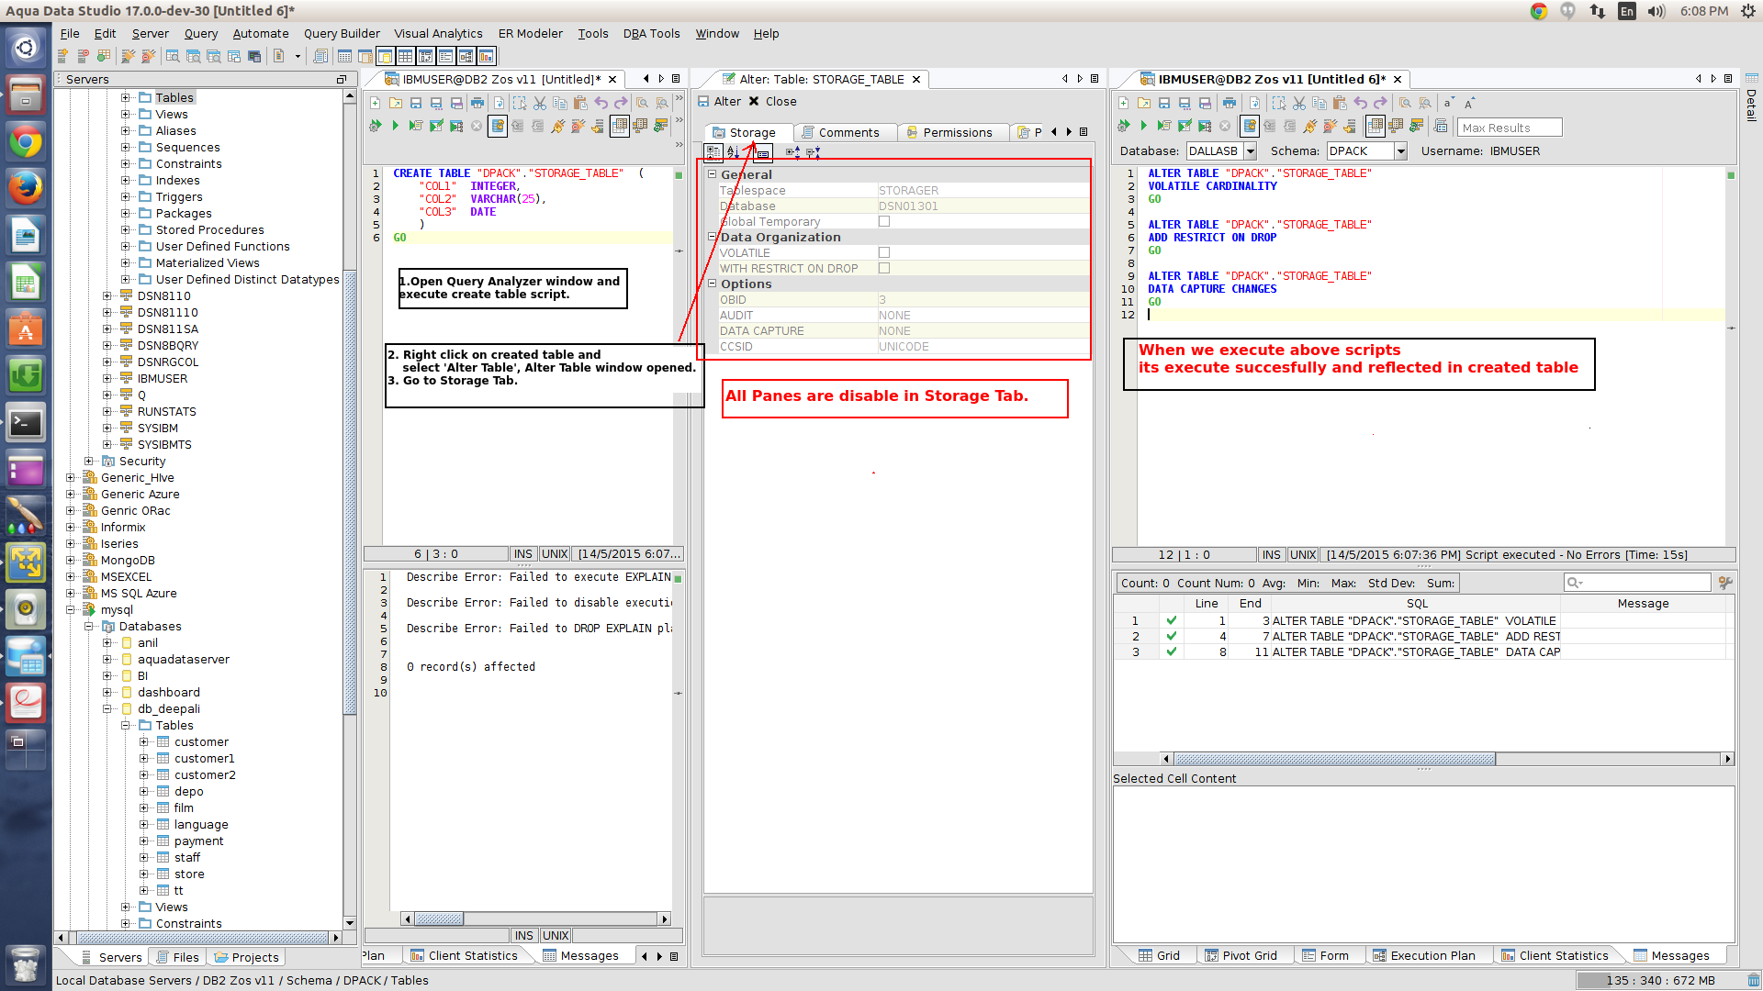
Task: Click Alphabetical sort icon in Storage tab
Action: pos(733,152)
